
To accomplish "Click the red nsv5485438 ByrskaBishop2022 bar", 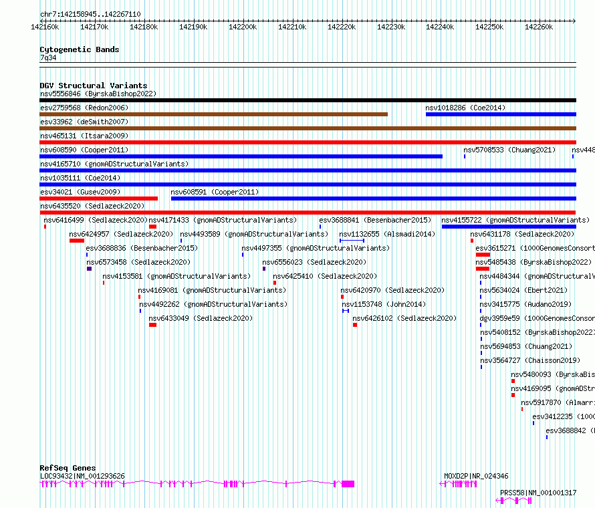I will [x=483, y=269].
